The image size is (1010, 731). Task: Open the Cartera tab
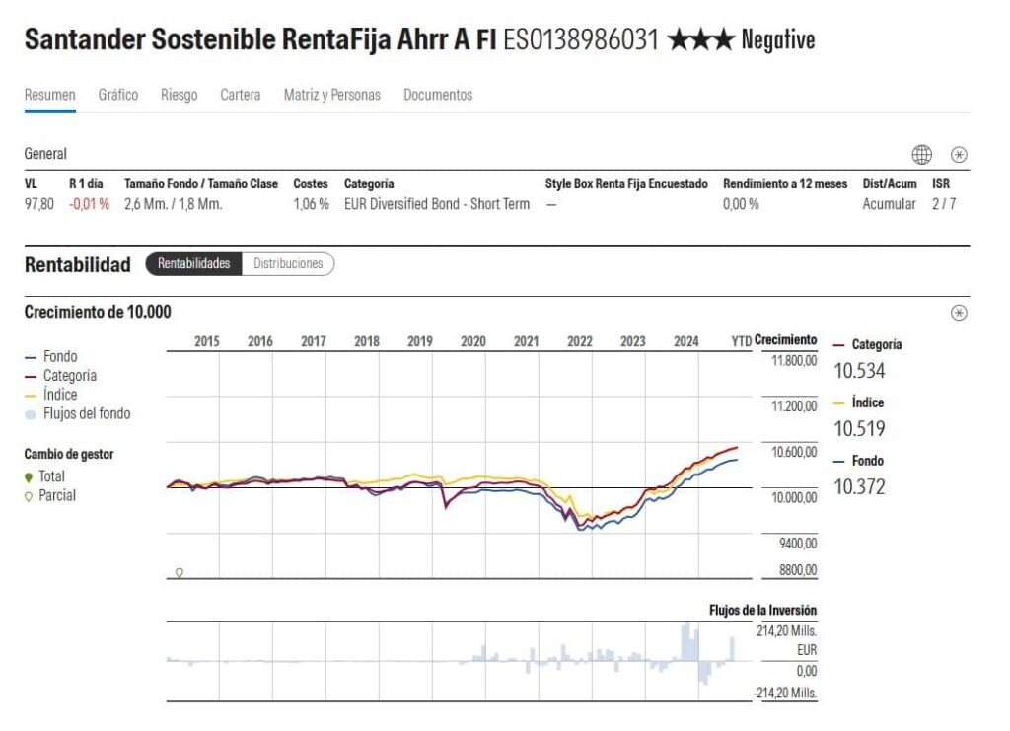(x=241, y=95)
